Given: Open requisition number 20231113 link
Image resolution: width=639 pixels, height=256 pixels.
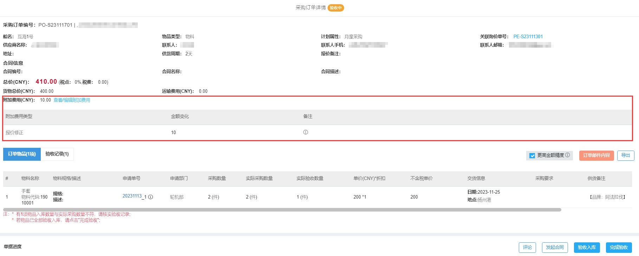Looking at the screenshot, I should coord(132,196).
